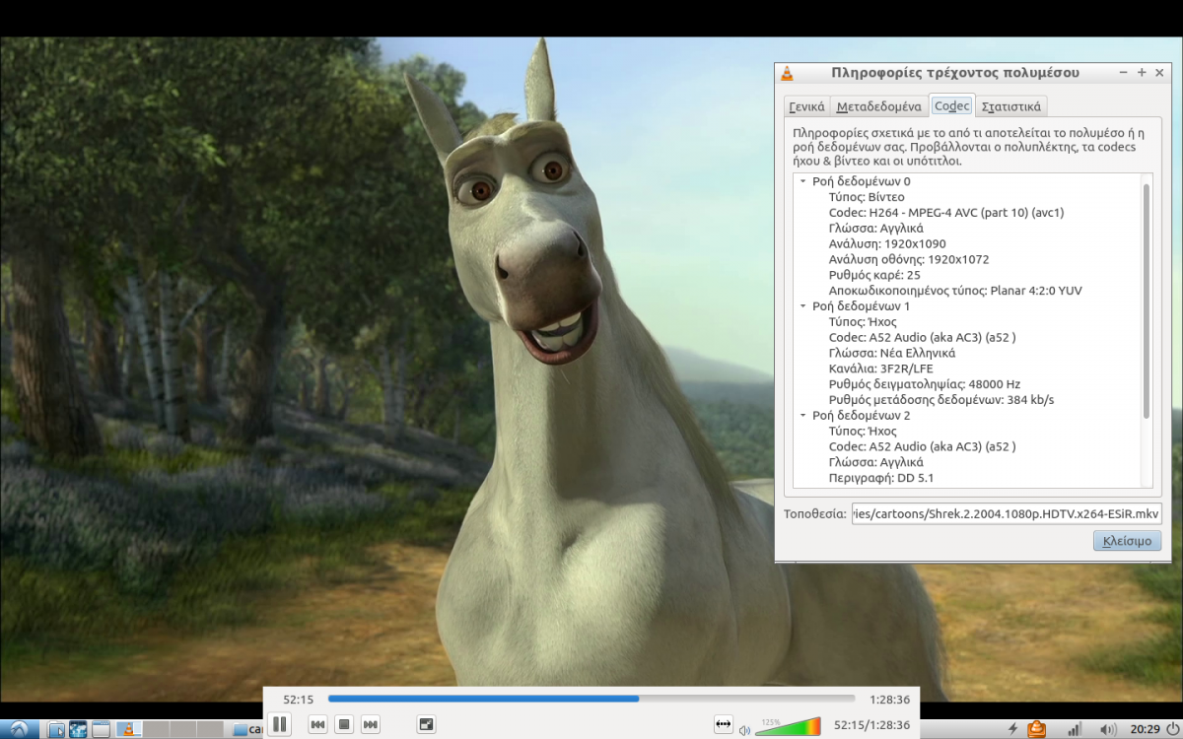Select the 'Ρυθμός δειγματοληψίας: 48000 Hz' row
This screenshot has height=739, width=1183.
925,384
